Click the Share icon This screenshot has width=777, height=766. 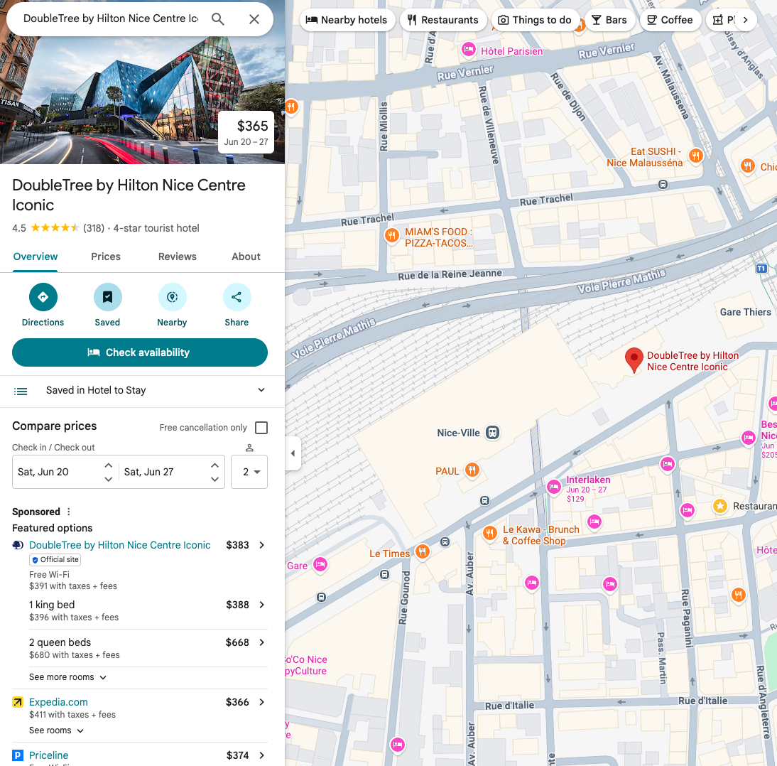coord(237,297)
